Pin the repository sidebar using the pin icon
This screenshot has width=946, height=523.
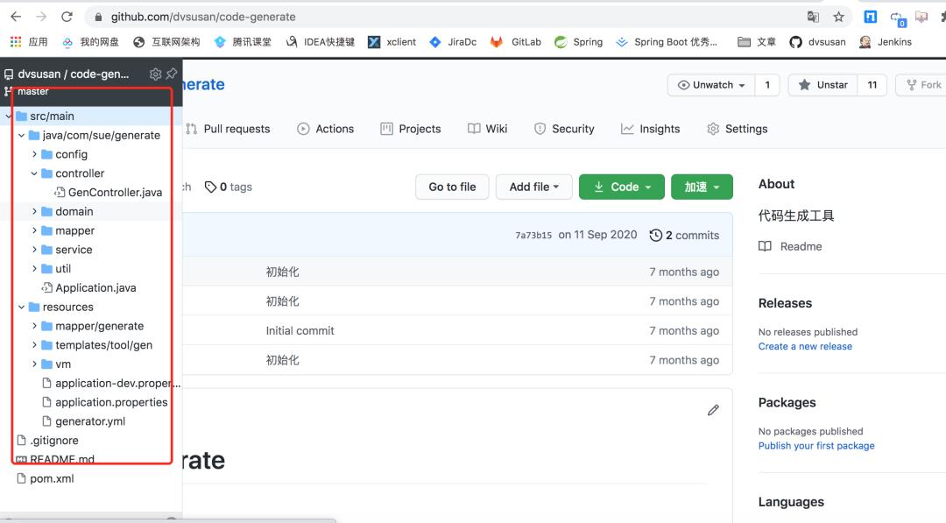coord(172,74)
